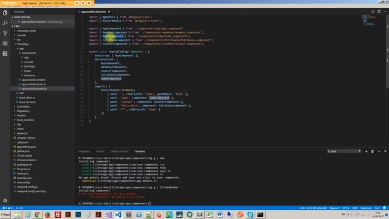Open Google Chrome from the taskbar

[38, 215]
